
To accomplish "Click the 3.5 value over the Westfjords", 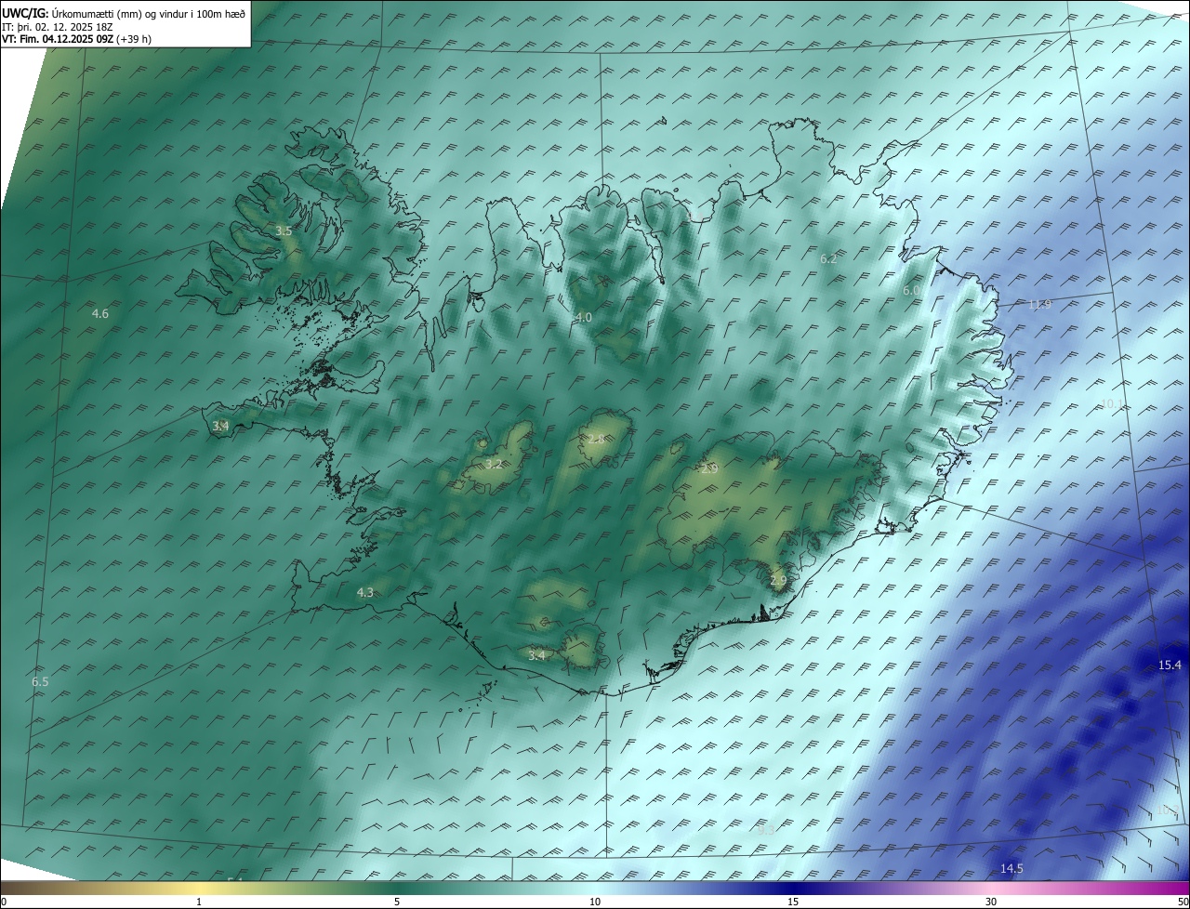I will point(284,231).
